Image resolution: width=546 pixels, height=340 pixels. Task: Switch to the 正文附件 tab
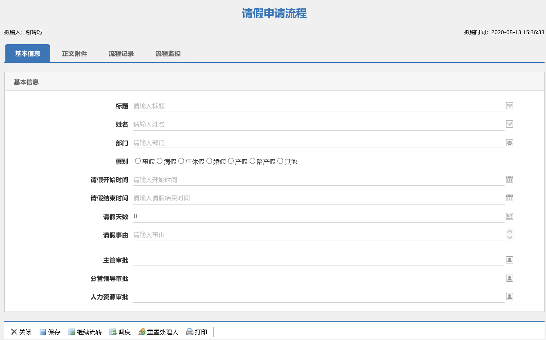pyautogui.click(x=74, y=54)
